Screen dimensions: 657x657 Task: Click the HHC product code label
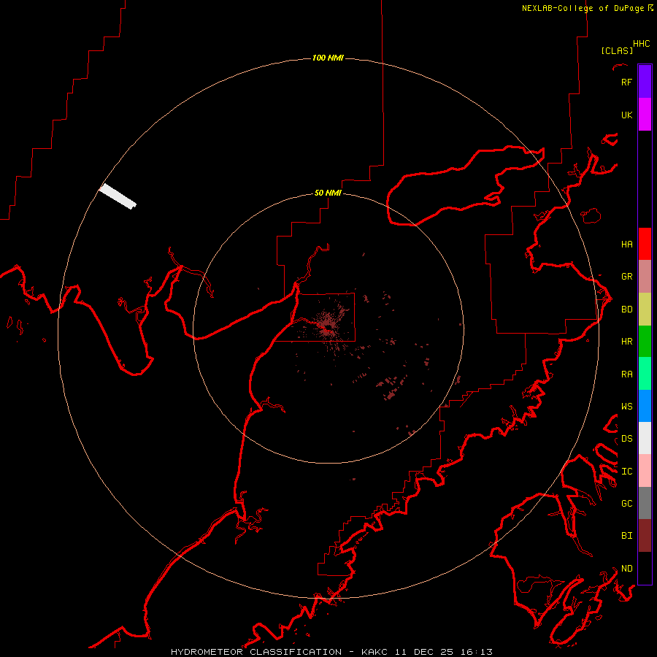click(x=641, y=44)
